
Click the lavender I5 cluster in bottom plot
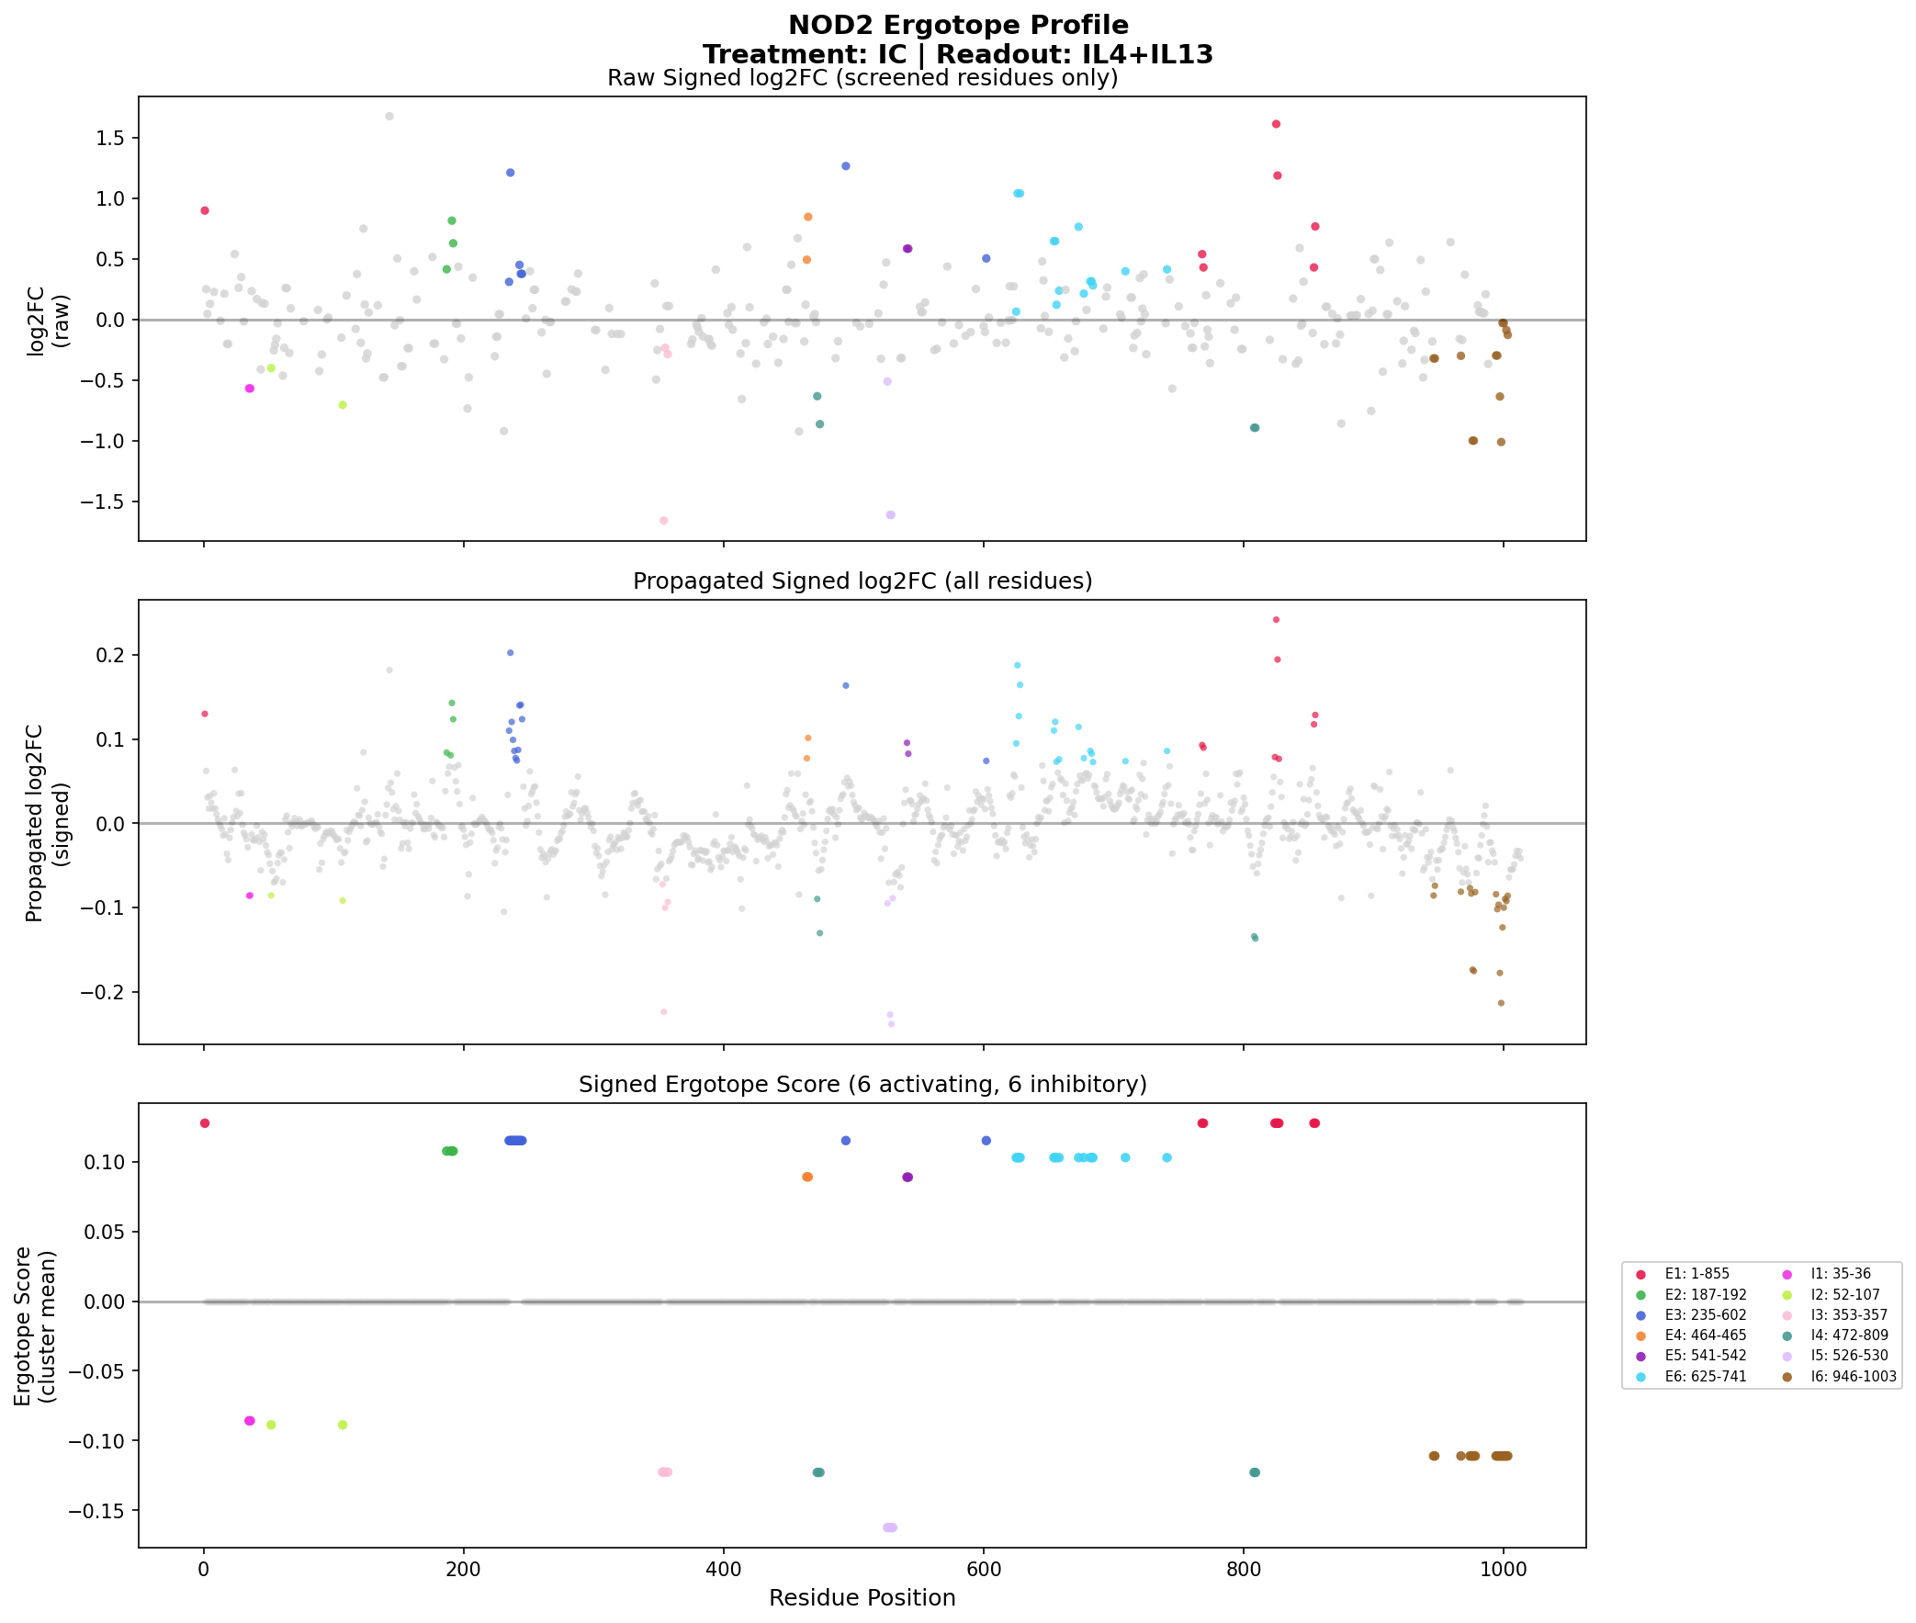[x=889, y=1527]
